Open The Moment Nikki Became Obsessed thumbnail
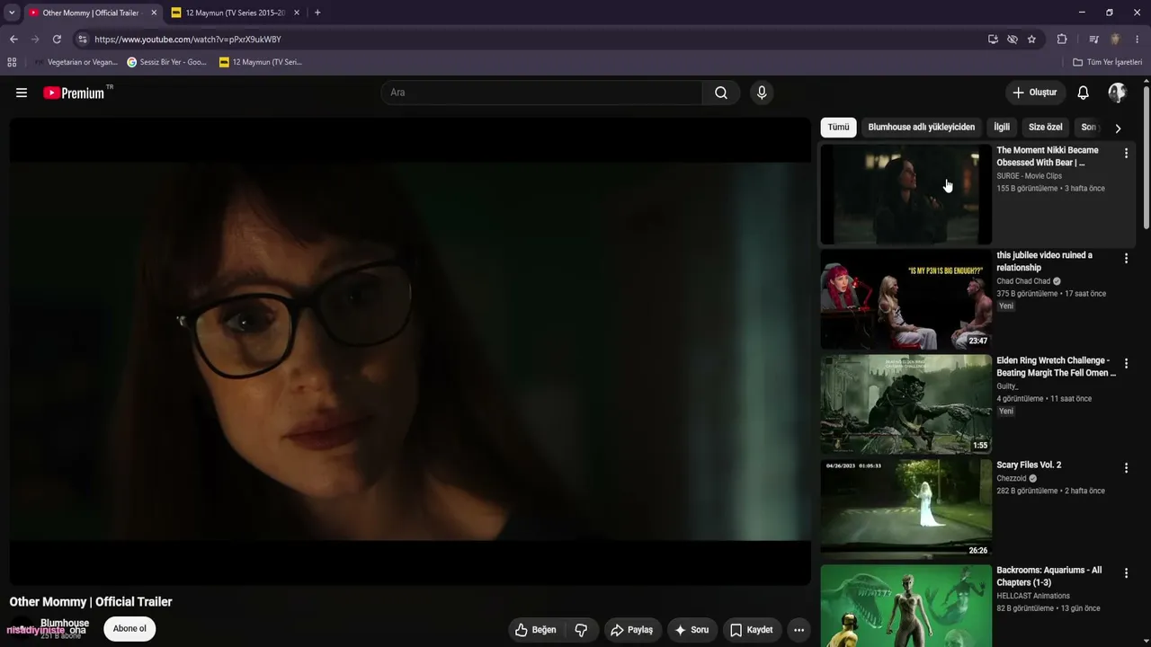Screen dimensions: 1151x647 906,194
